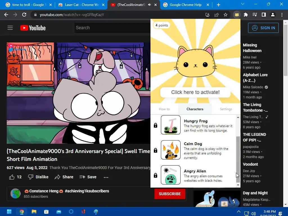Click the share this page icon
288x216 pixels.
tap(217, 15)
